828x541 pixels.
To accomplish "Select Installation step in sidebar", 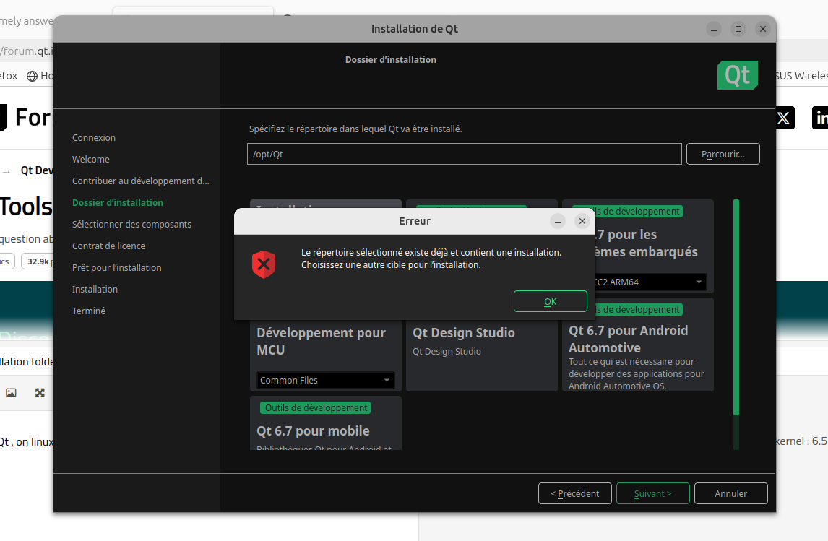I will 95,289.
